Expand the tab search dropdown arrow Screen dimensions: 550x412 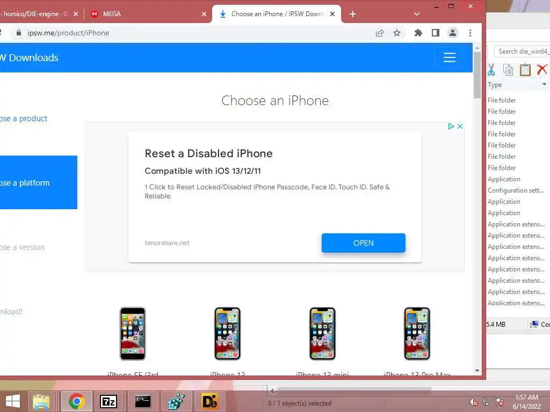pyautogui.click(x=417, y=14)
